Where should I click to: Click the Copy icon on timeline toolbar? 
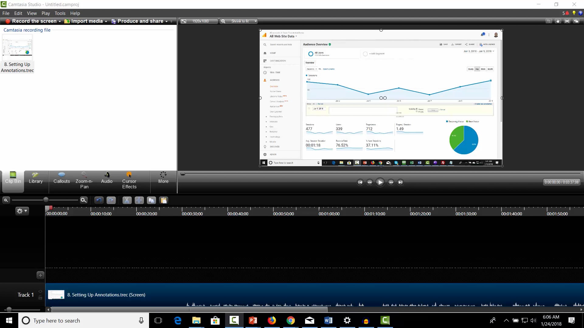(151, 200)
